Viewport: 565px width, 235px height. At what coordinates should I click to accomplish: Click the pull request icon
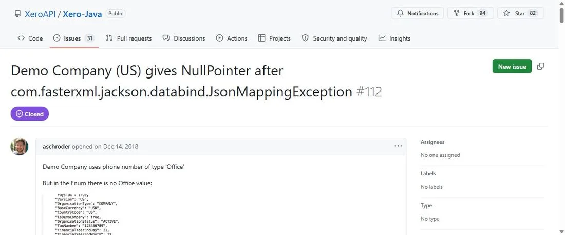point(109,38)
